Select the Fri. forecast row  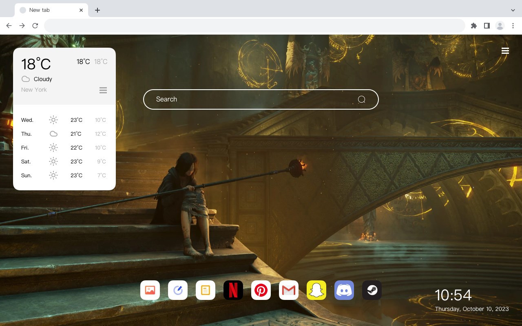64,148
